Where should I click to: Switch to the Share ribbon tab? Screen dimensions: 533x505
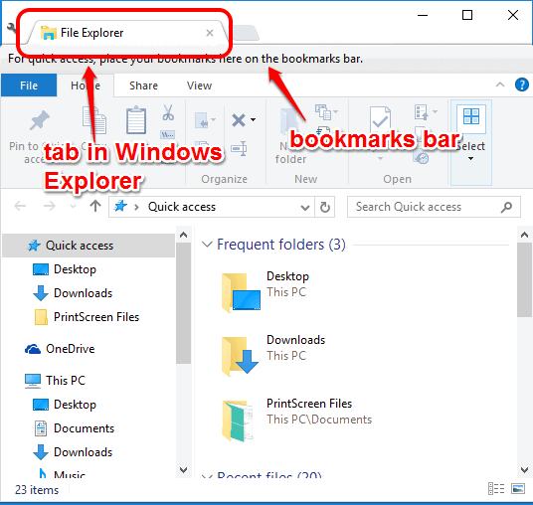coord(143,85)
